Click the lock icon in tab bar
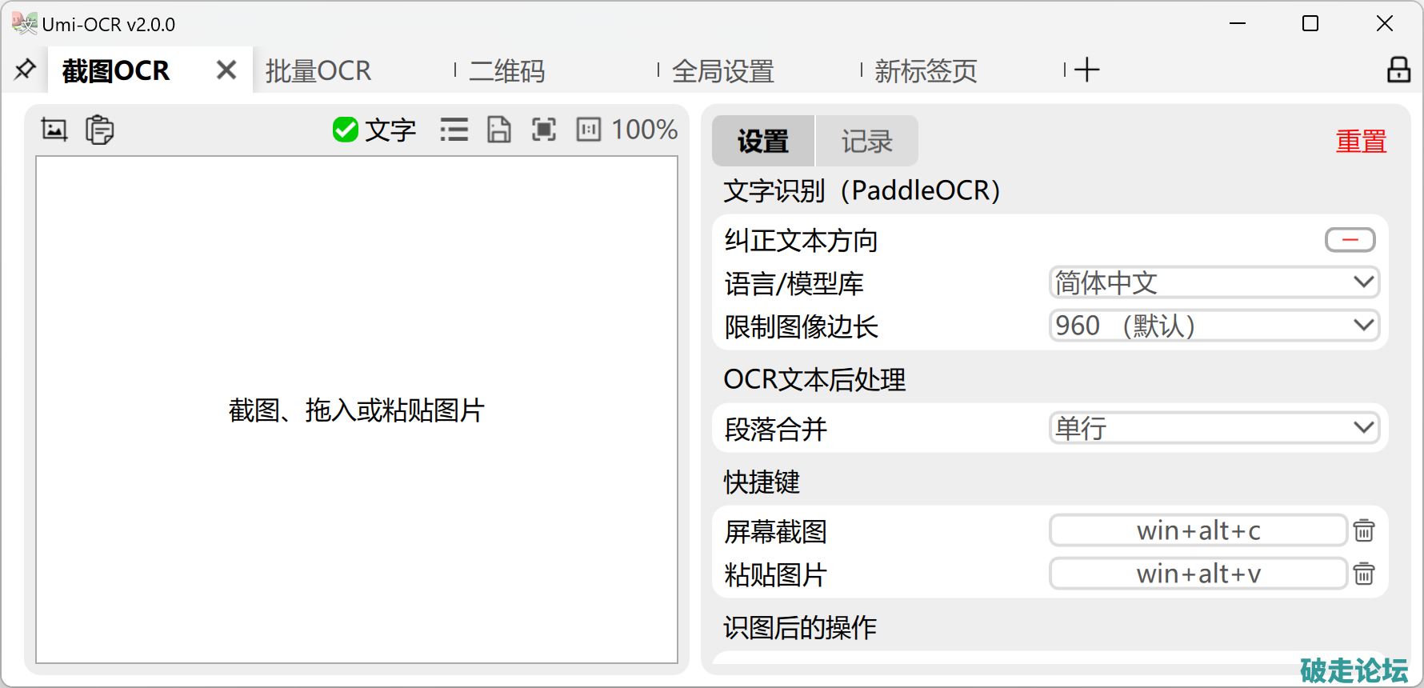Image resolution: width=1424 pixels, height=688 pixels. [1398, 70]
